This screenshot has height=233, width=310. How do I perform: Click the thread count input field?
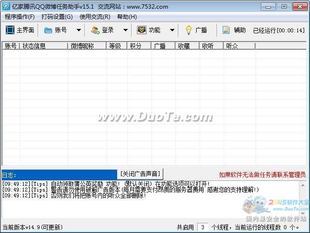point(202,227)
